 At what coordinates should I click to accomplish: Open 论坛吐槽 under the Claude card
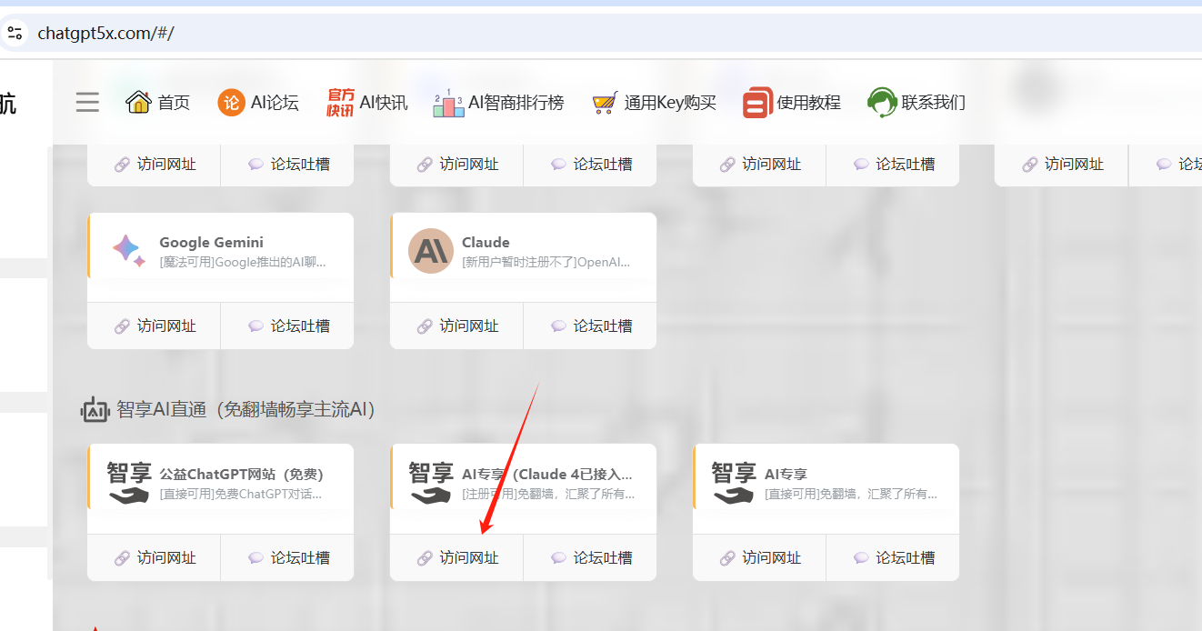pos(590,326)
